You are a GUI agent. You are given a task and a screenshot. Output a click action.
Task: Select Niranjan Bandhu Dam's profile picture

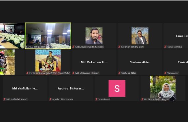[140, 36]
